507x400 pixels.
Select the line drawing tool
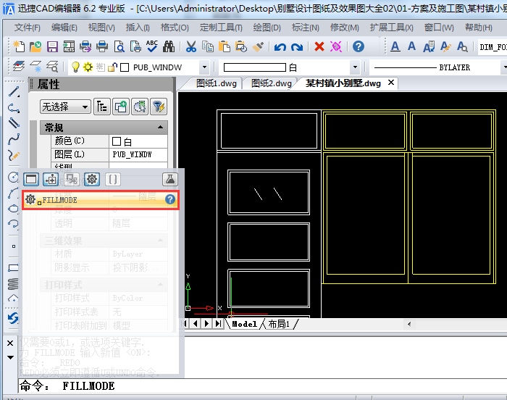(x=14, y=92)
